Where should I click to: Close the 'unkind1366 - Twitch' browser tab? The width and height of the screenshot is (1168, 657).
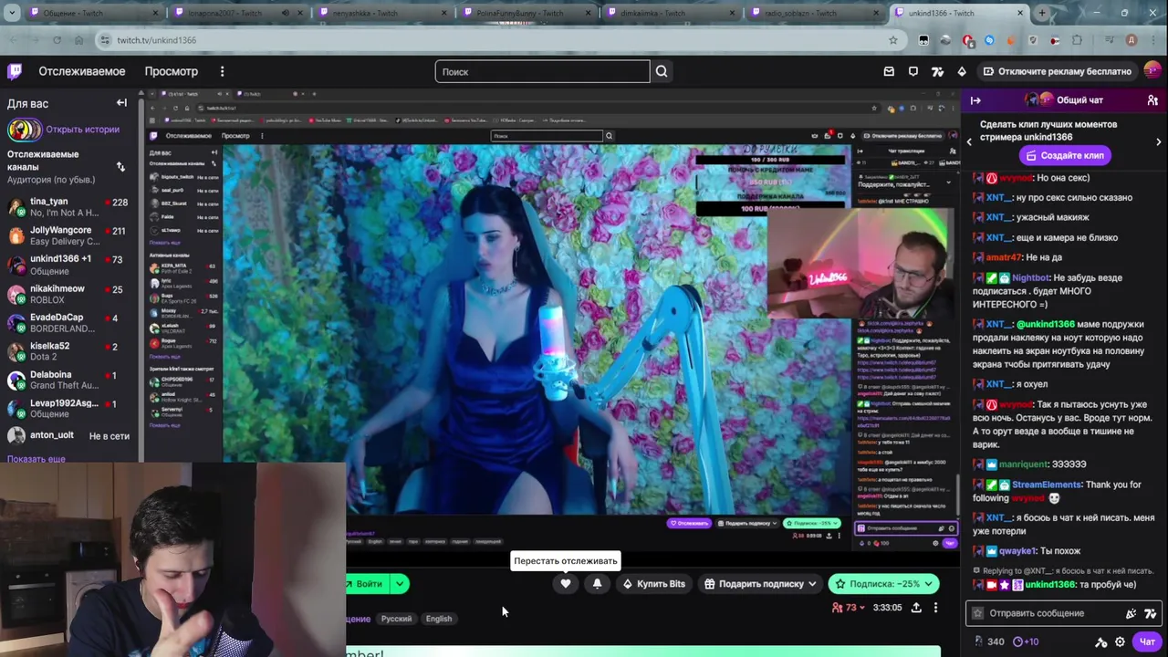click(x=1020, y=13)
